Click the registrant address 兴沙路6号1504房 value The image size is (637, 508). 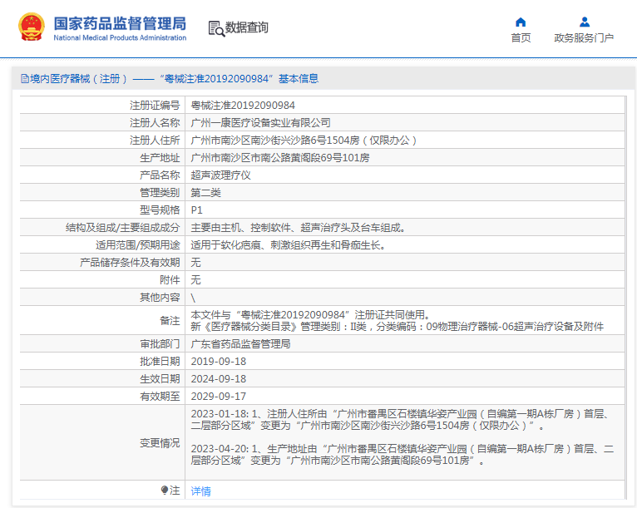[304, 141]
